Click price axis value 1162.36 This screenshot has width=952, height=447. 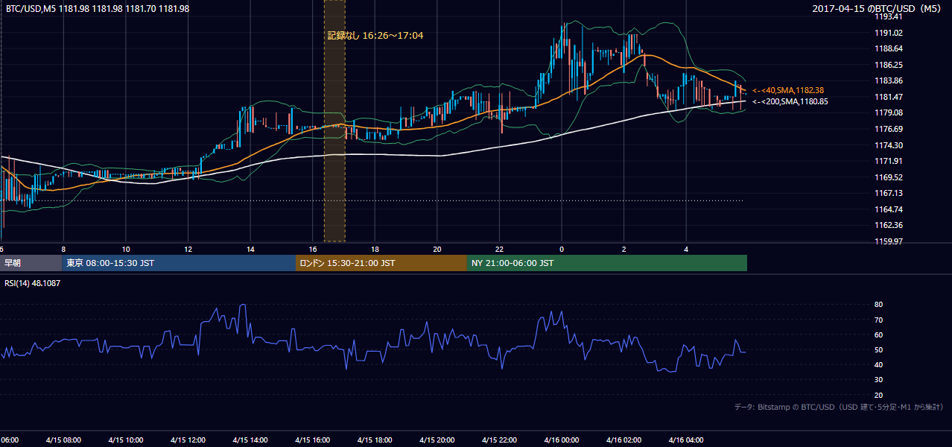(x=889, y=225)
